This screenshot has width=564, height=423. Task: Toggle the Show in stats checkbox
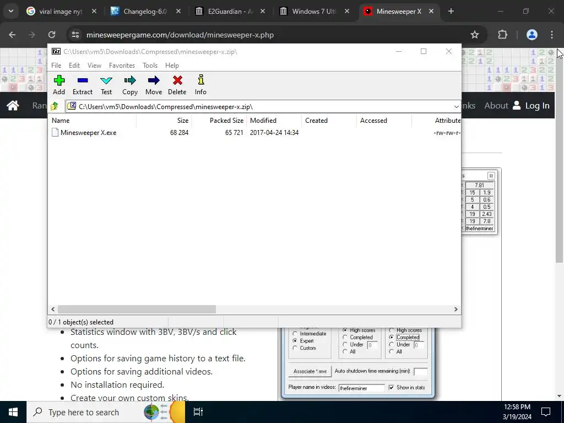[x=391, y=387]
